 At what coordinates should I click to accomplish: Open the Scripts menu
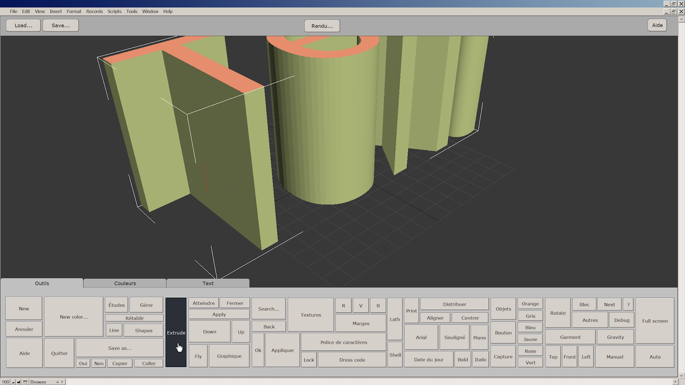tap(114, 11)
